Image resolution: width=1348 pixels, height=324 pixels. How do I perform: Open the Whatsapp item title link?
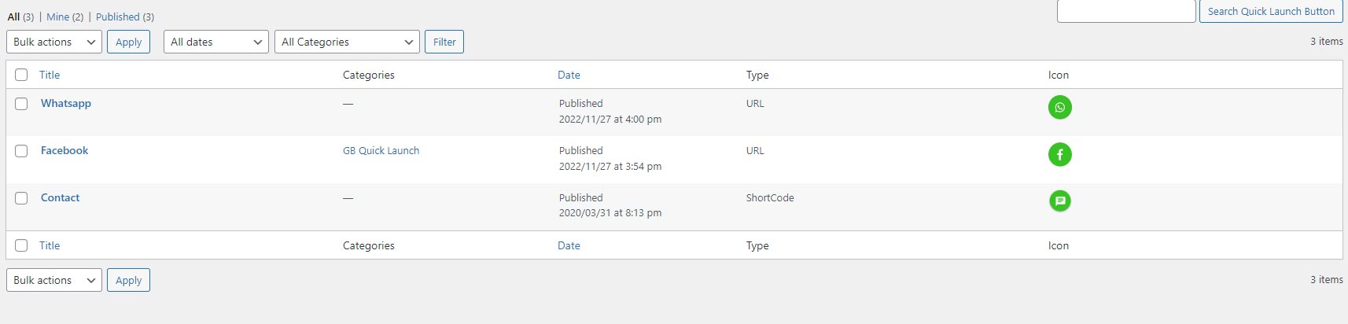coord(66,103)
